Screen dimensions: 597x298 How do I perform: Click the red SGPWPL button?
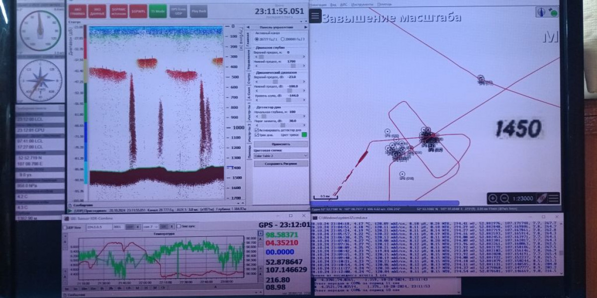point(137,10)
